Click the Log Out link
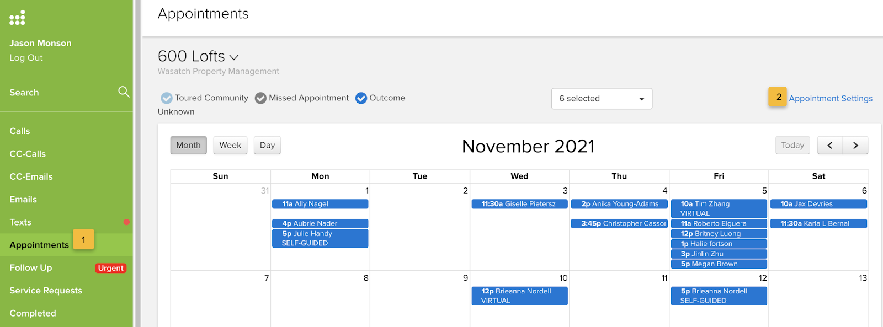Image resolution: width=883 pixels, height=327 pixels. click(26, 58)
